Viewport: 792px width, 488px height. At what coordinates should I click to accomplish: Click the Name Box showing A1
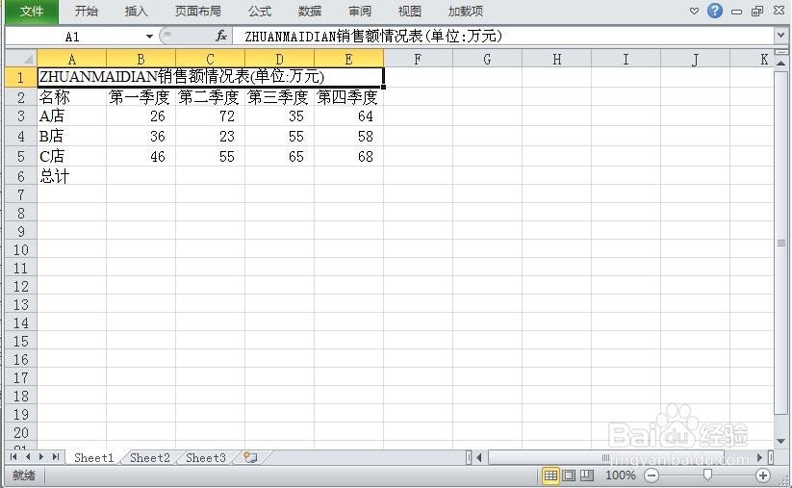pyautogui.click(x=74, y=37)
